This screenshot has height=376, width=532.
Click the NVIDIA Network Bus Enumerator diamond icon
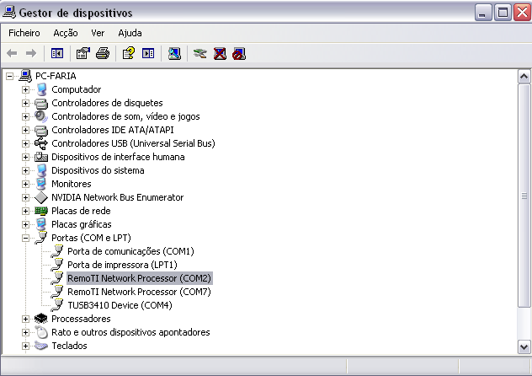tap(41, 197)
